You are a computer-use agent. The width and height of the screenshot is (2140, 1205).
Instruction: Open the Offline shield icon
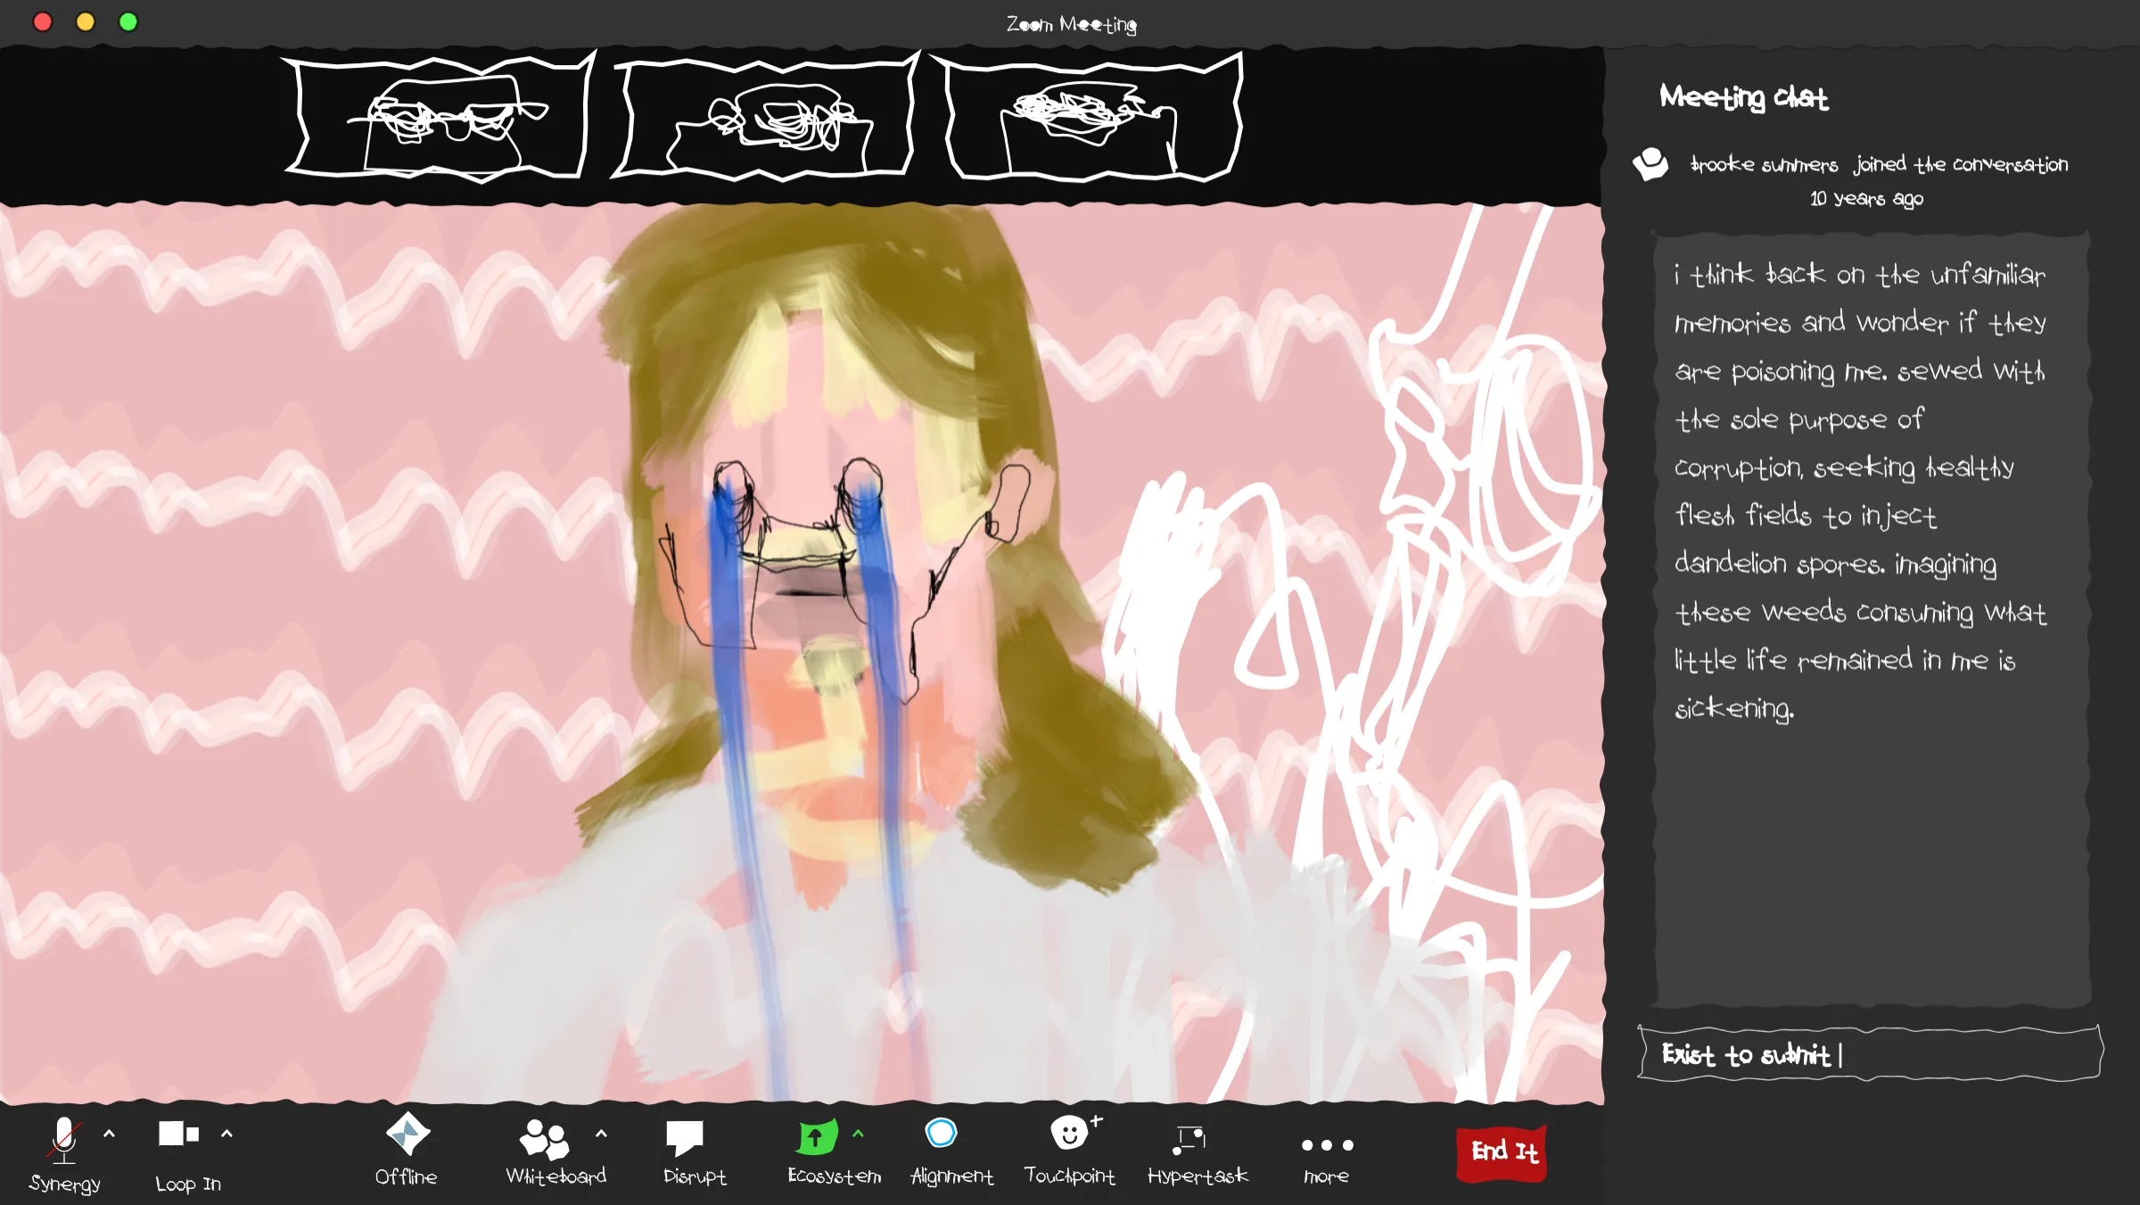tap(407, 1134)
